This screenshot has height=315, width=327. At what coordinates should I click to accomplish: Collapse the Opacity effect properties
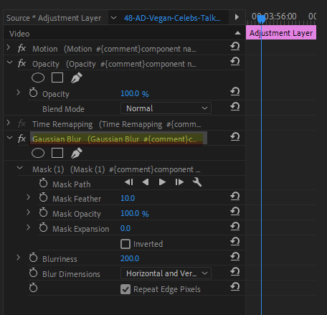pos(9,62)
